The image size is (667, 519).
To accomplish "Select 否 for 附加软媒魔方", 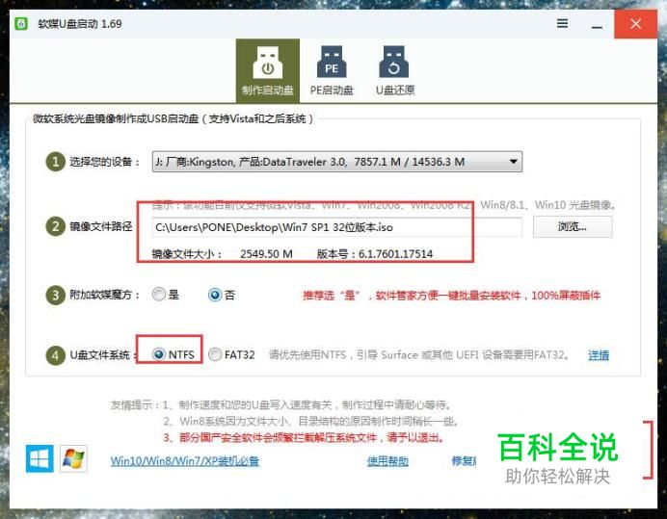I will click(222, 295).
